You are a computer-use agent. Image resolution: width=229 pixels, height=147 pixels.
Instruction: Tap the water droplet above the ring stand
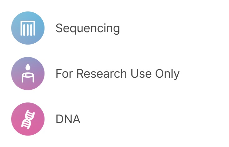click(x=28, y=67)
